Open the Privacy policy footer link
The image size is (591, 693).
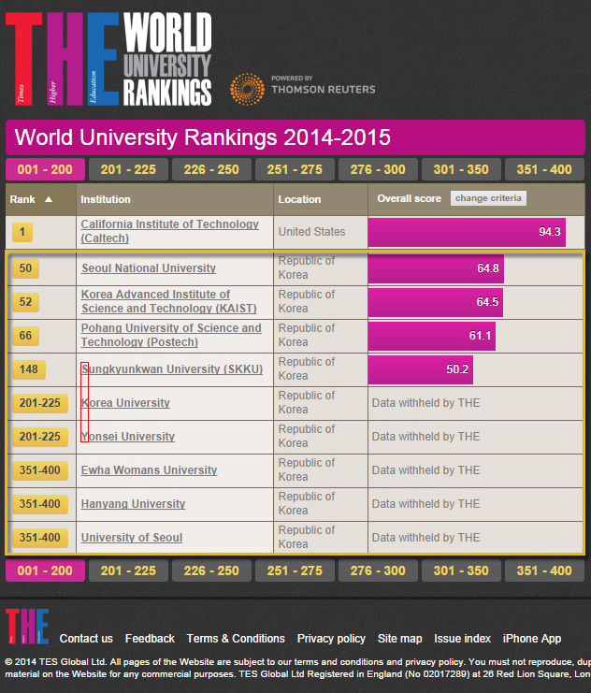[331, 639]
